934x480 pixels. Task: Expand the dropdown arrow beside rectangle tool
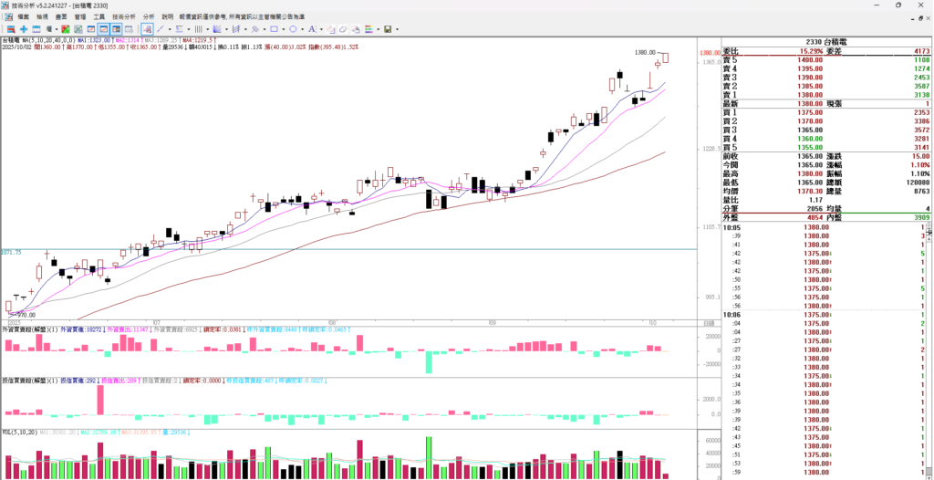[x=284, y=29]
